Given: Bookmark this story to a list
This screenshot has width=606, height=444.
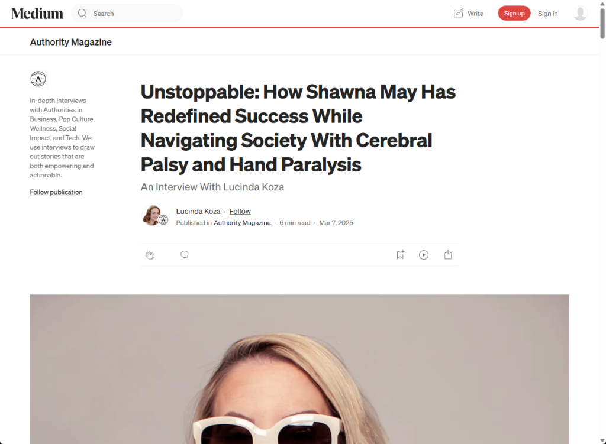Looking at the screenshot, I should (401, 254).
